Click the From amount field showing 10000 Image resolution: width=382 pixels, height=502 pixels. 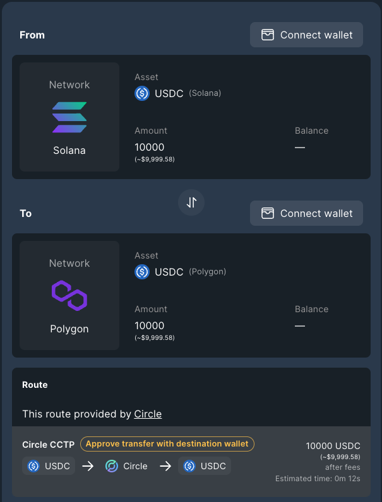150,148
